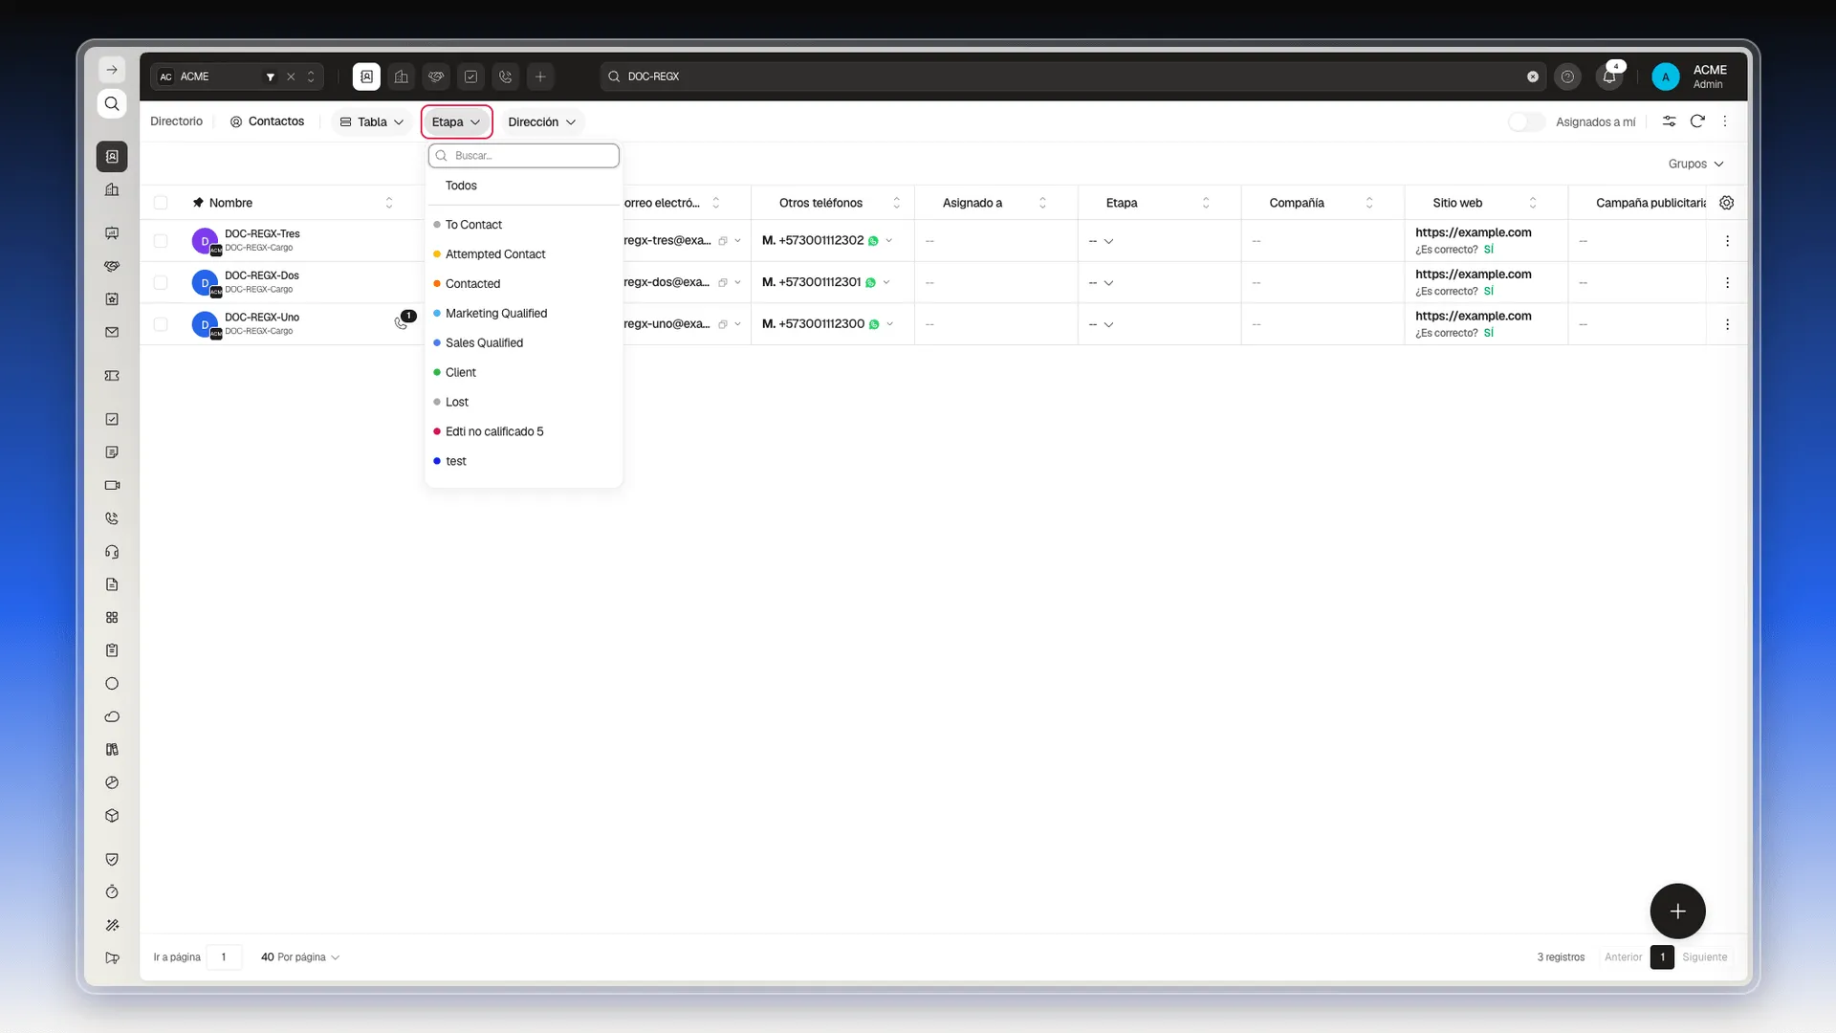The width and height of the screenshot is (1836, 1033).
Task: Open the cube products icon in sidebar
Action: [x=112, y=816]
